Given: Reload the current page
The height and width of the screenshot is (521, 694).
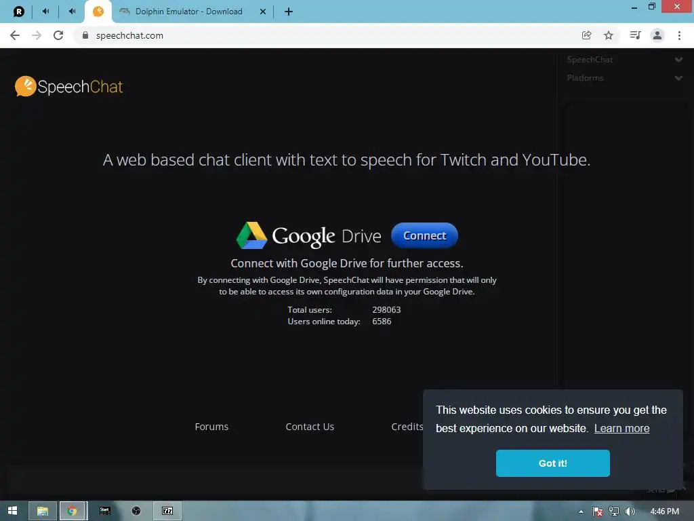Looking at the screenshot, I should tap(58, 35).
